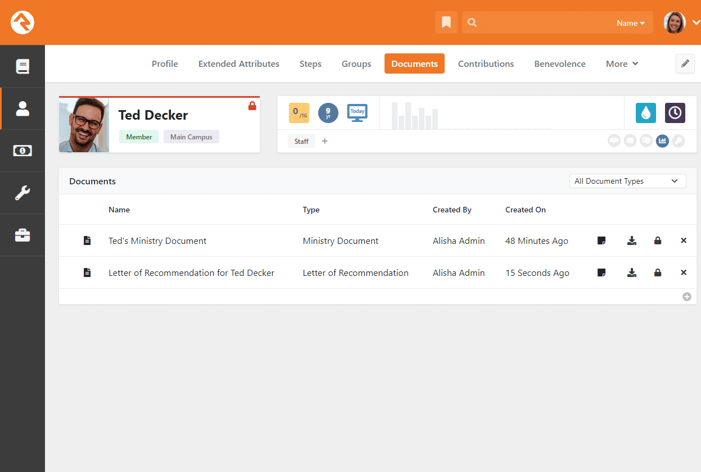Switch to the Steps tab
701x472 pixels.
point(310,63)
